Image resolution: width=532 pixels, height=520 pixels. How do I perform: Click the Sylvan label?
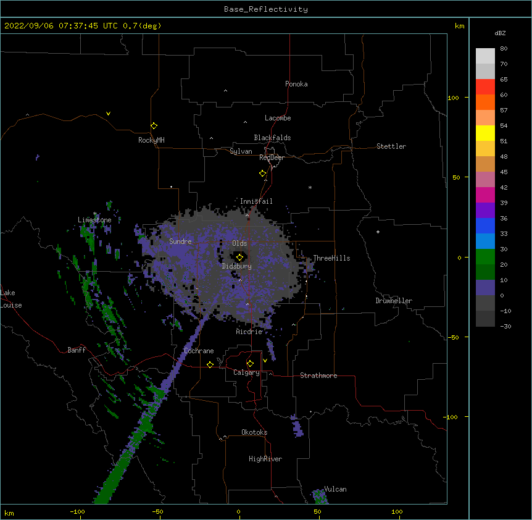pyautogui.click(x=241, y=151)
